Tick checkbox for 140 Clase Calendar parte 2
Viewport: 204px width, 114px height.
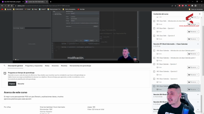point(154,58)
